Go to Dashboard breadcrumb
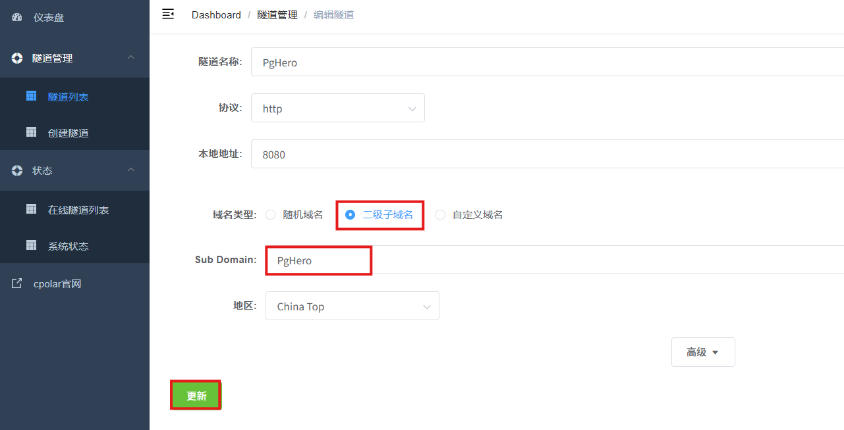 [x=216, y=14]
